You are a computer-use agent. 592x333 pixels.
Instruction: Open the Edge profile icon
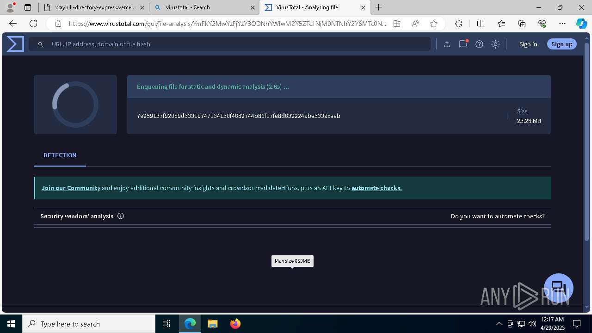pos(10,7)
